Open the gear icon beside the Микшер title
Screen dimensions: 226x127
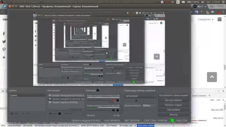[98, 90]
